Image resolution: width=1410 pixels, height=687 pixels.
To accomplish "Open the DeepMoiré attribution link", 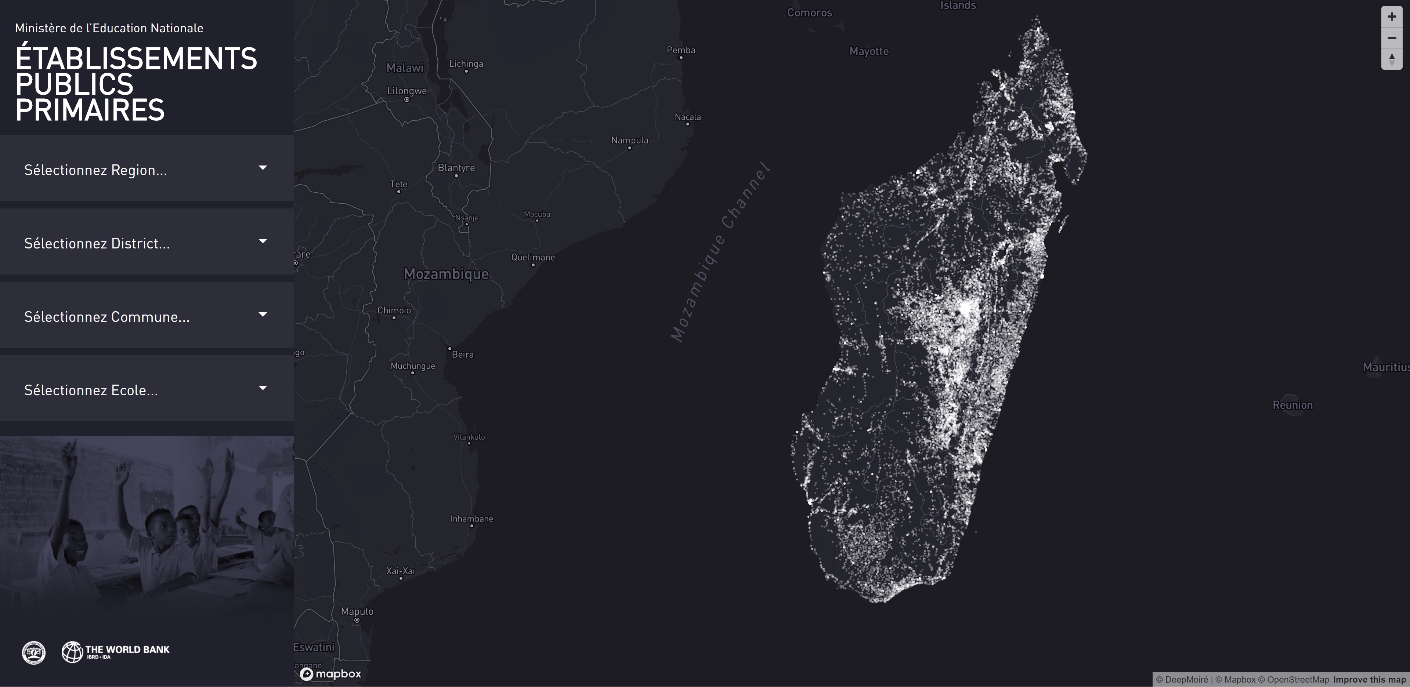I will (1182, 679).
